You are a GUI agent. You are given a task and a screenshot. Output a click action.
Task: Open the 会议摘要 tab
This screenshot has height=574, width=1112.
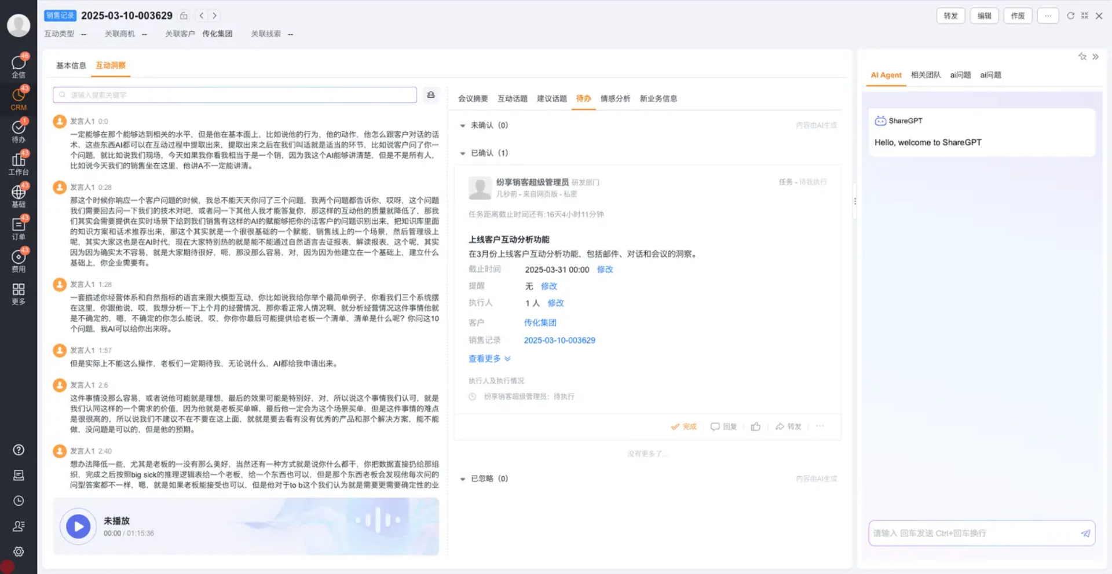[x=473, y=98]
